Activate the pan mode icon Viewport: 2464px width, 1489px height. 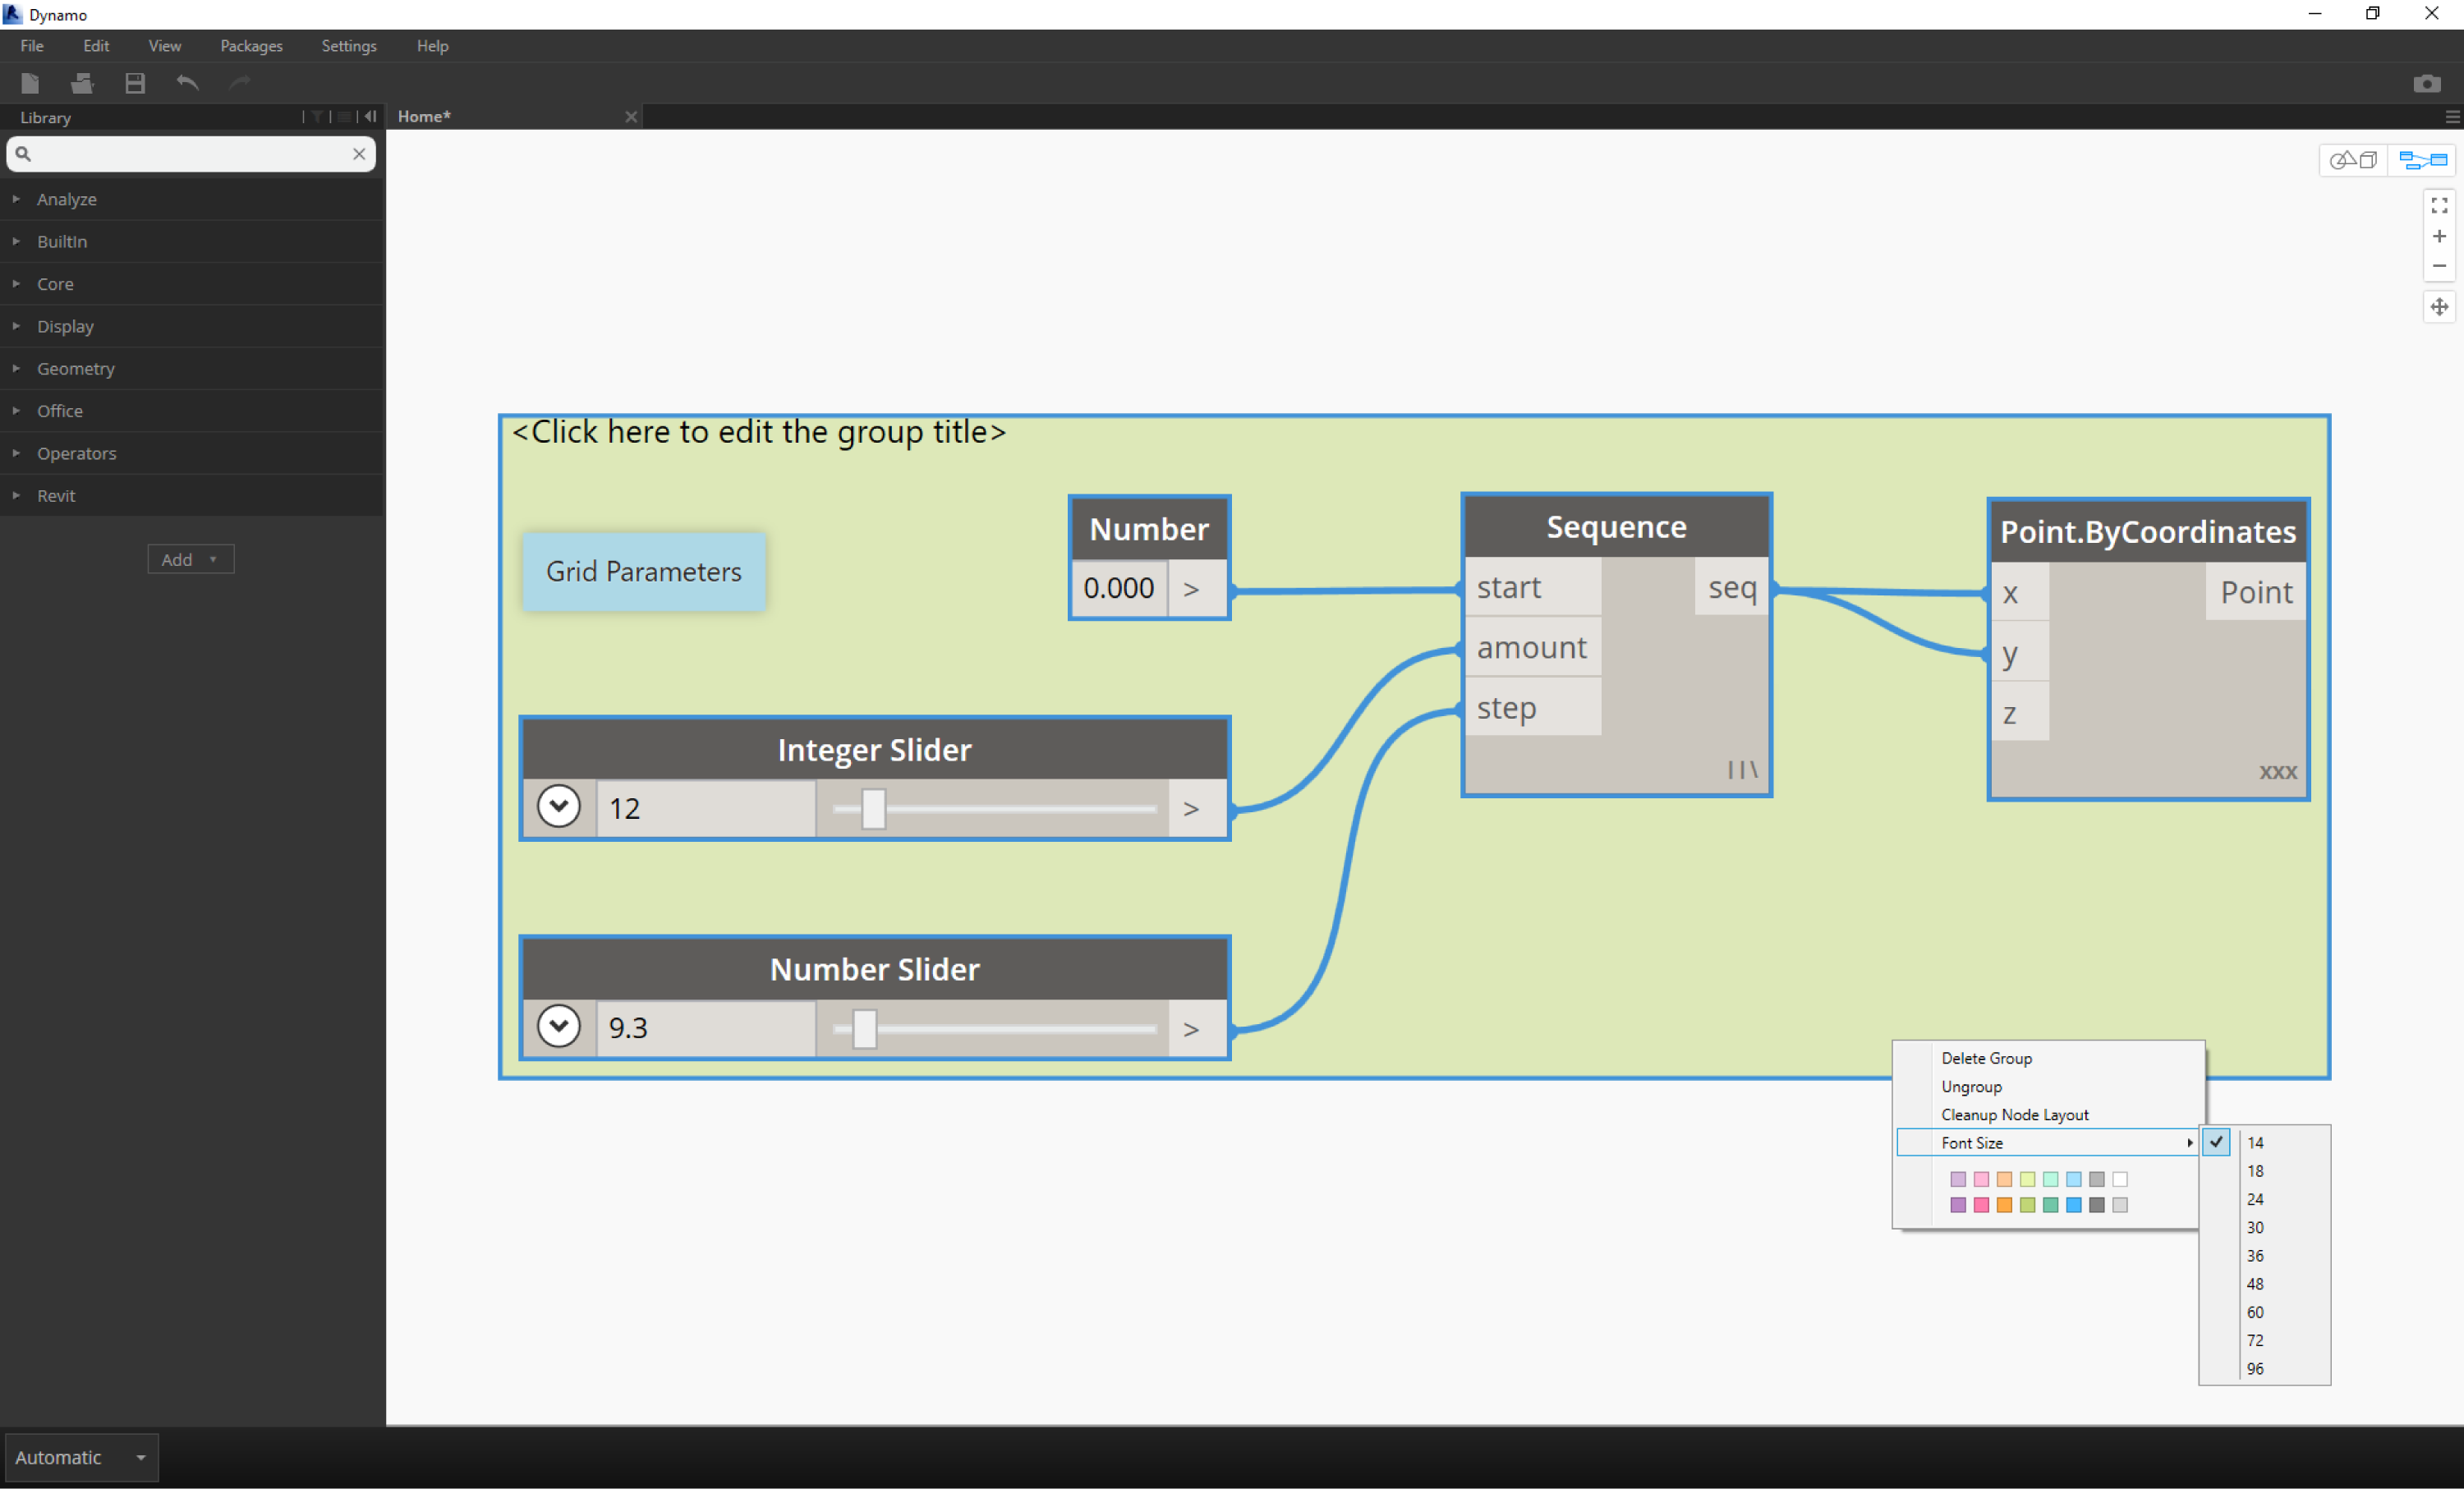[2440, 307]
